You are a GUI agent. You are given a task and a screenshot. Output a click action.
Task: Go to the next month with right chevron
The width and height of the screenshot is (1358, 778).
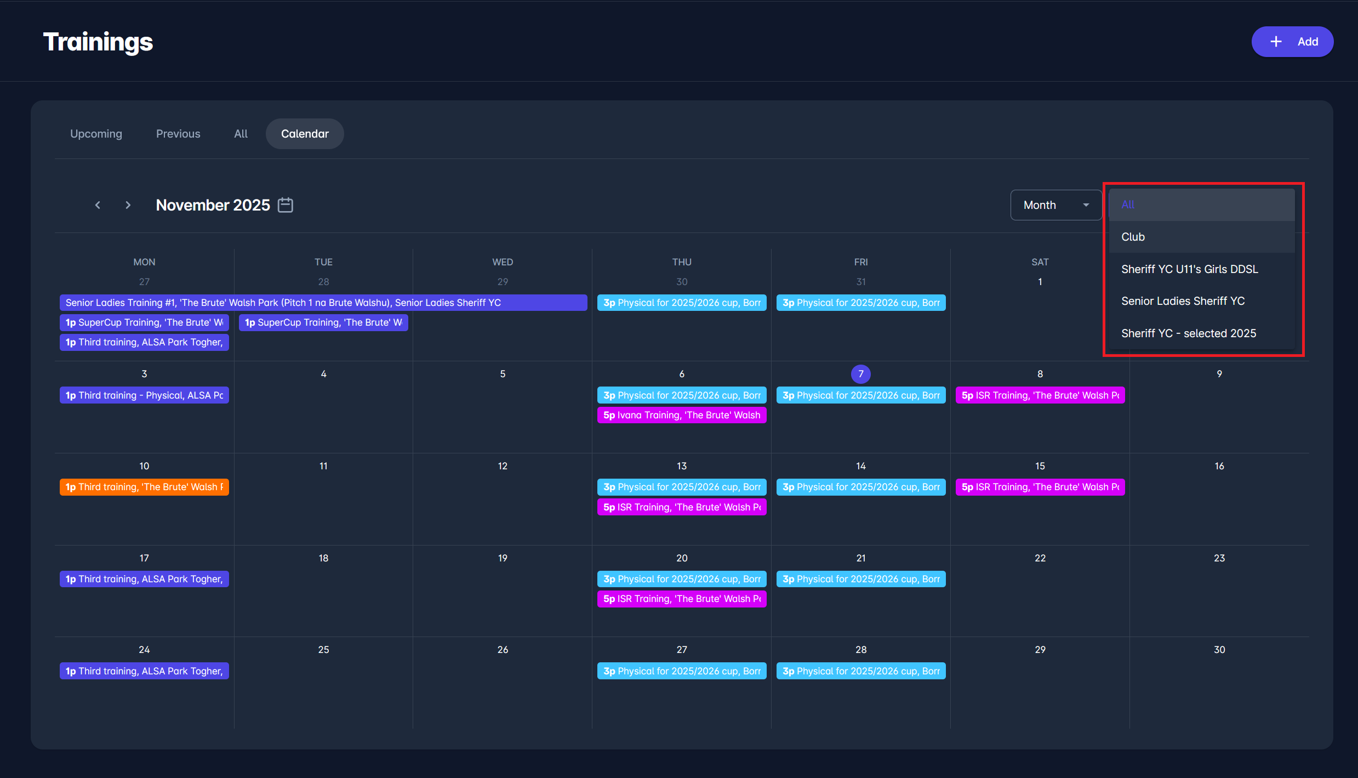[x=128, y=205]
